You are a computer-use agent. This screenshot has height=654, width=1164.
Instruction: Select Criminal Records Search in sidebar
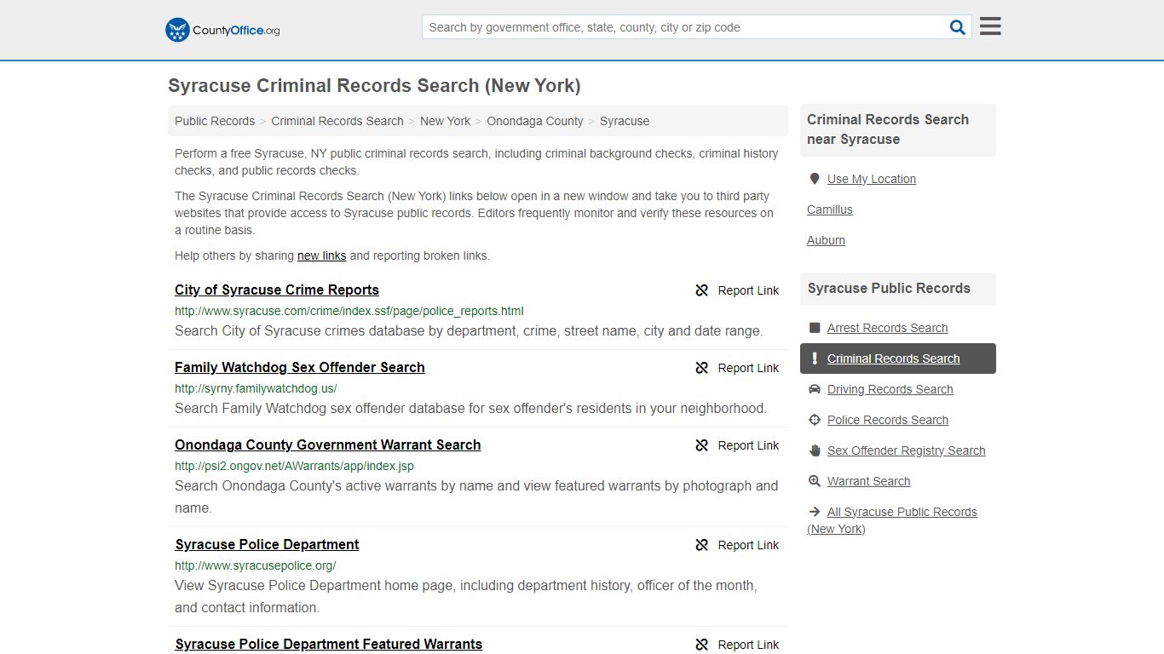pos(898,359)
